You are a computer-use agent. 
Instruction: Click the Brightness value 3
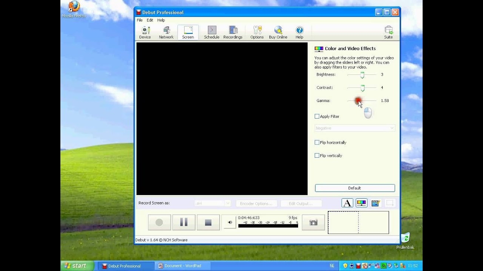tap(382, 75)
